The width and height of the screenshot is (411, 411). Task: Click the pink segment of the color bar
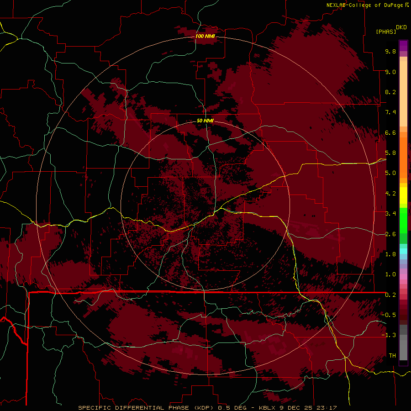click(403, 277)
